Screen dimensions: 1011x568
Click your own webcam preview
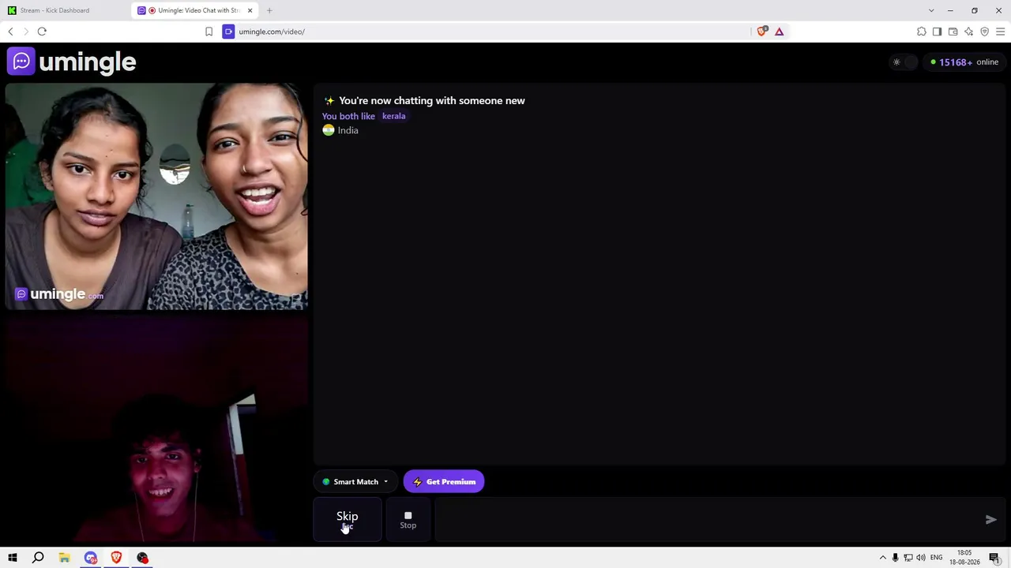(x=156, y=428)
